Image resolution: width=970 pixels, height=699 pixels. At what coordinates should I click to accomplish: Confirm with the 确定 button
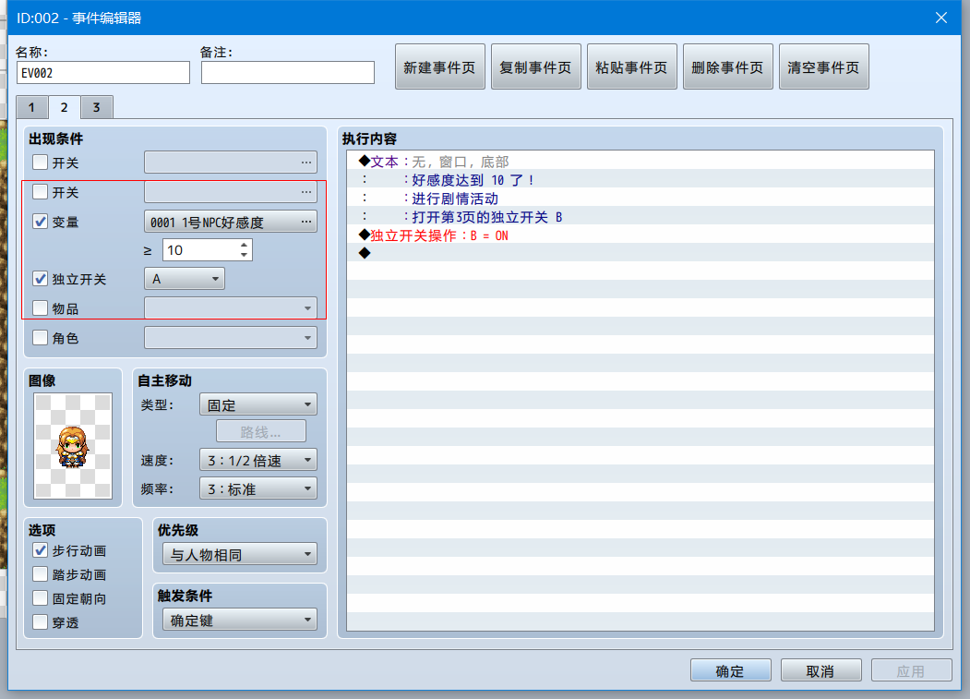(x=731, y=670)
